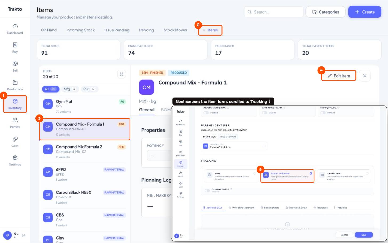Click the 6P avatar of the 6PPD row
The height and width of the screenshot is (243, 388).
(48, 172)
